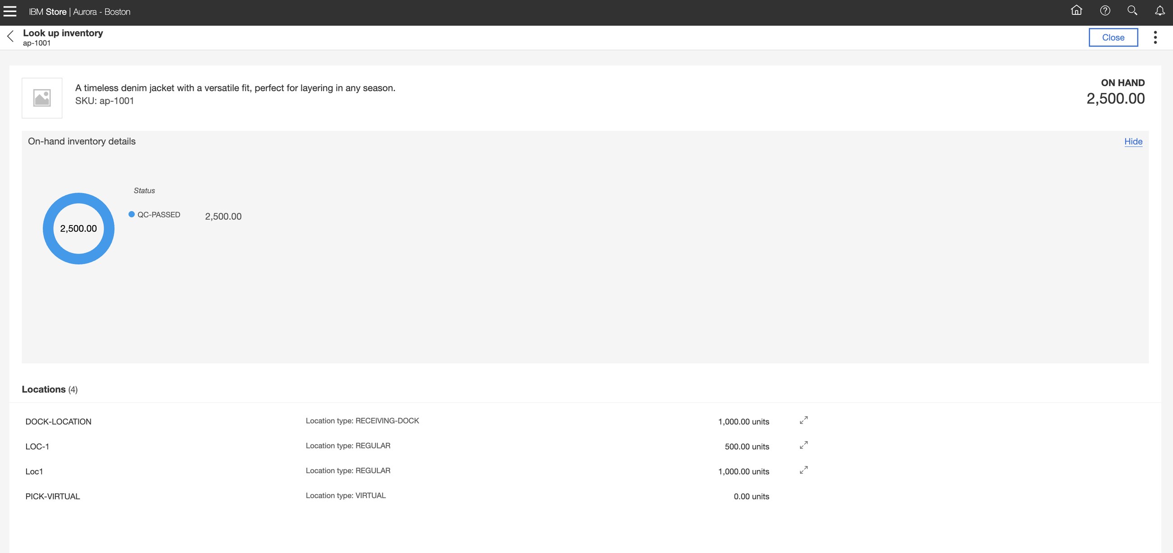The height and width of the screenshot is (553, 1173).
Task: Click the '500.00 units' value
Action: pyautogui.click(x=747, y=447)
